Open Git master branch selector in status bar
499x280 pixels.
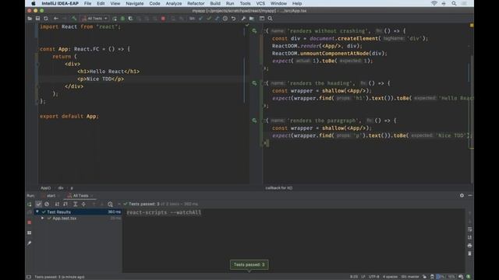point(410,277)
